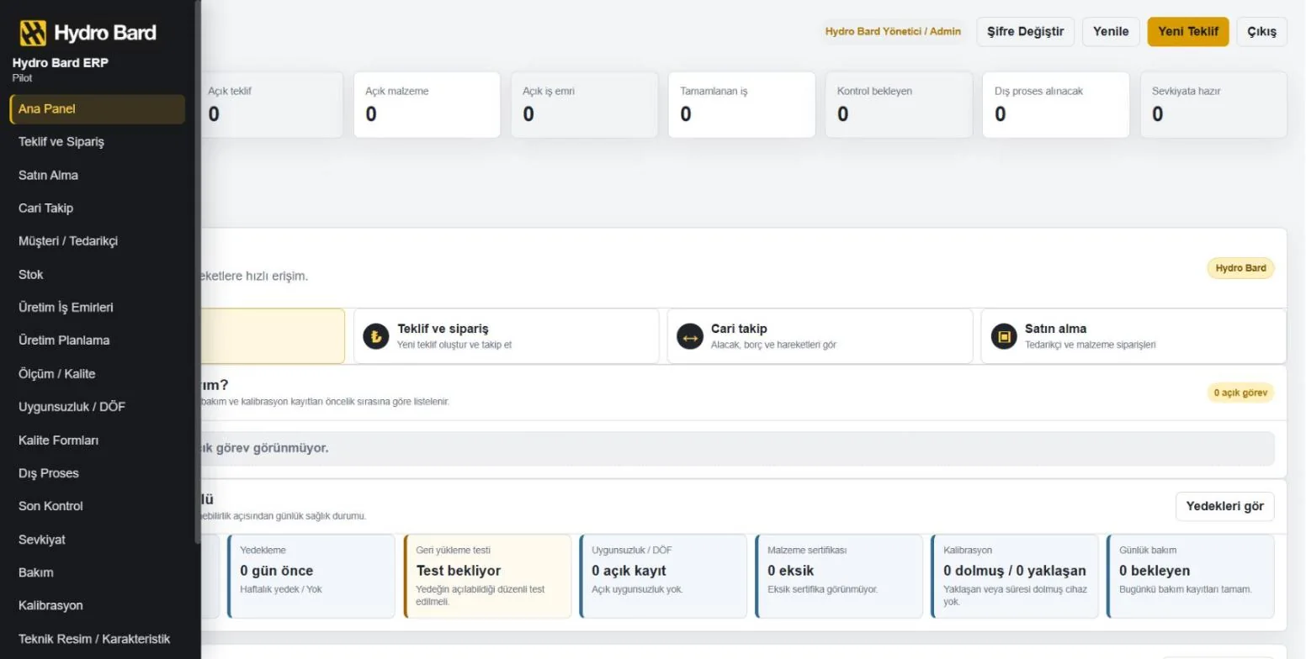Click the lira icon on Teklif ve sipariş card
The height and width of the screenshot is (659, 1306).
[x=376, y=336]
